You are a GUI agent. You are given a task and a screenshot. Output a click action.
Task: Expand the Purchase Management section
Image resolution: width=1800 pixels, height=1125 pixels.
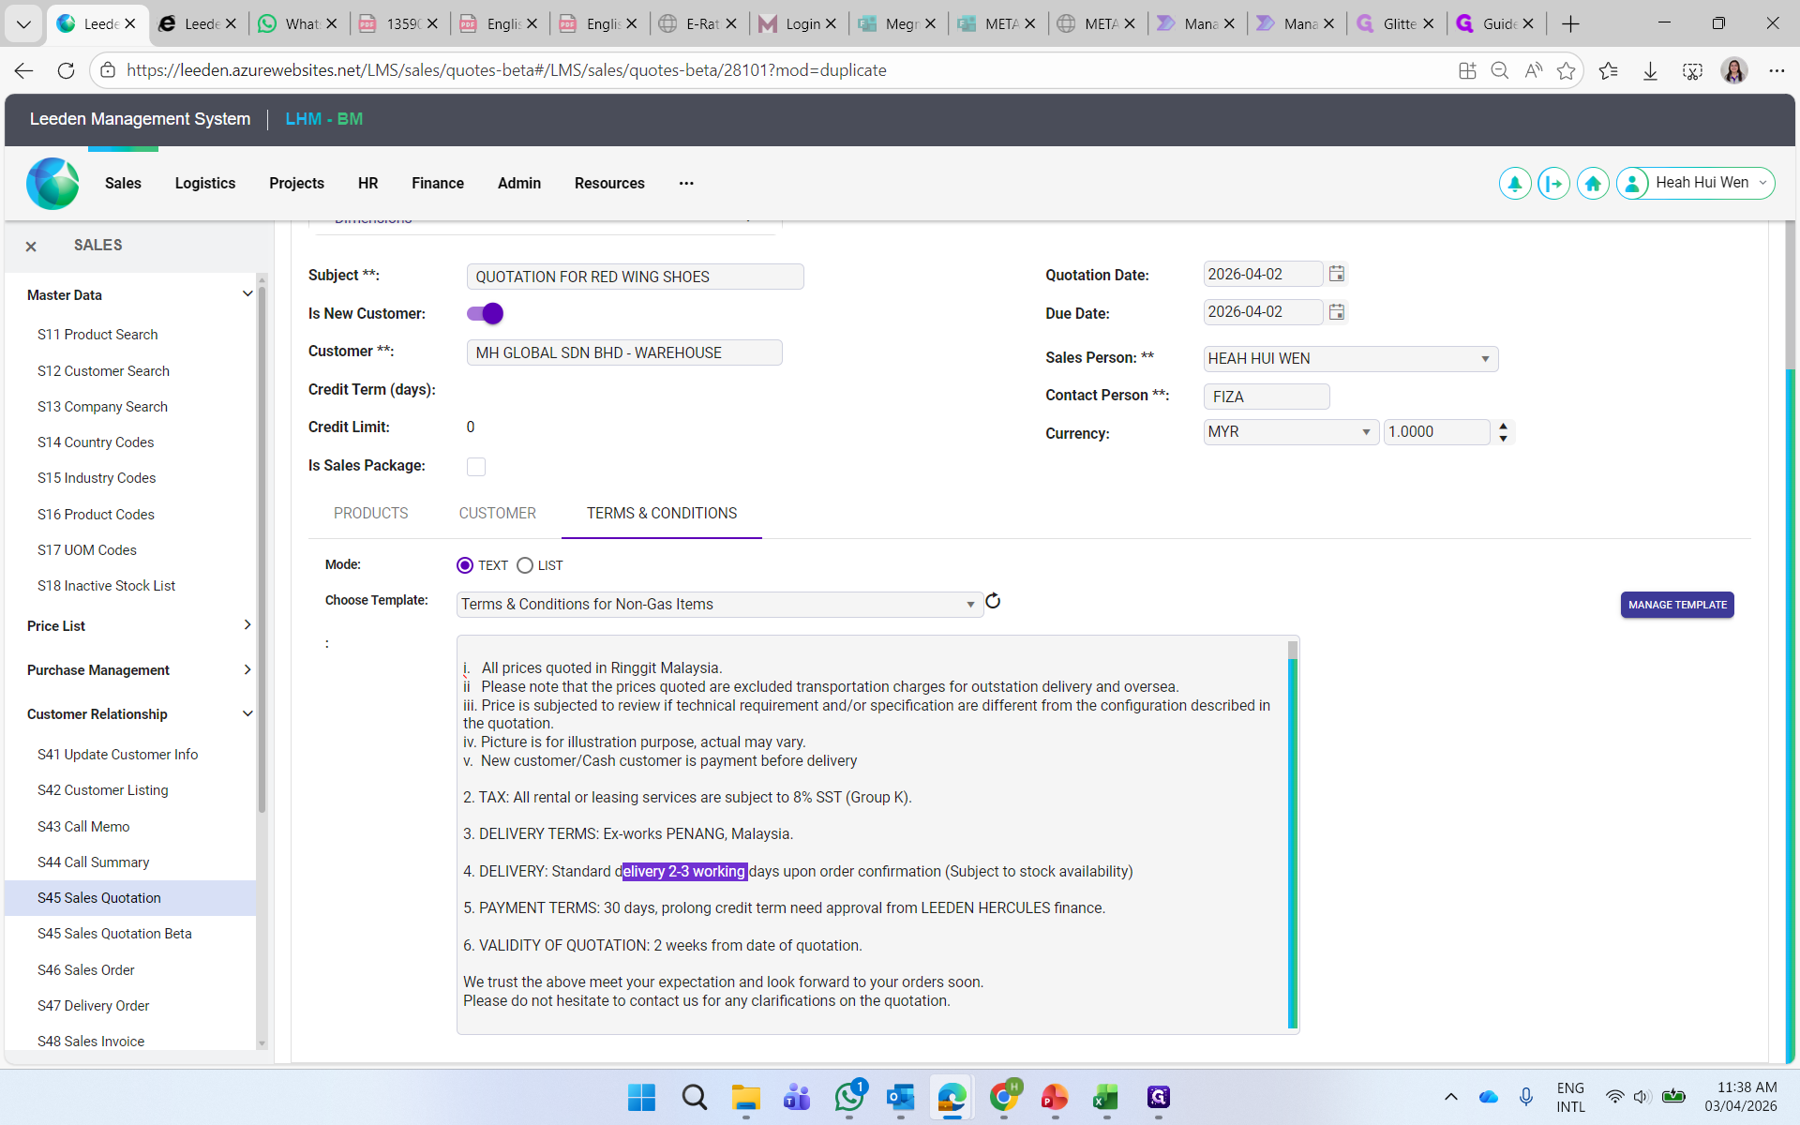coord(247,669)
